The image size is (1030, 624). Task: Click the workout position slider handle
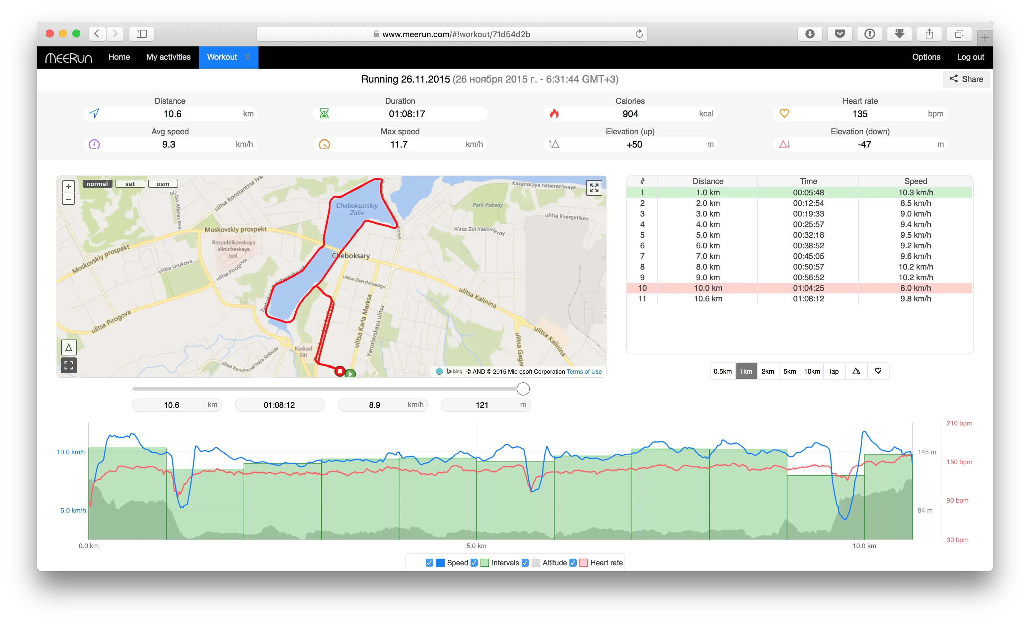523,389
